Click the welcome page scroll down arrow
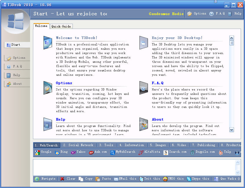The width and height of the screenshot is (245, 188). click(x=231, y=130)
